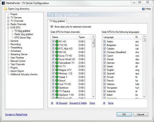Image resolution: width=154 pixels, height=122 pixels.
Task: Click the green T icon beside DigiSport 1 HD
Action: [x=57, y=95]
